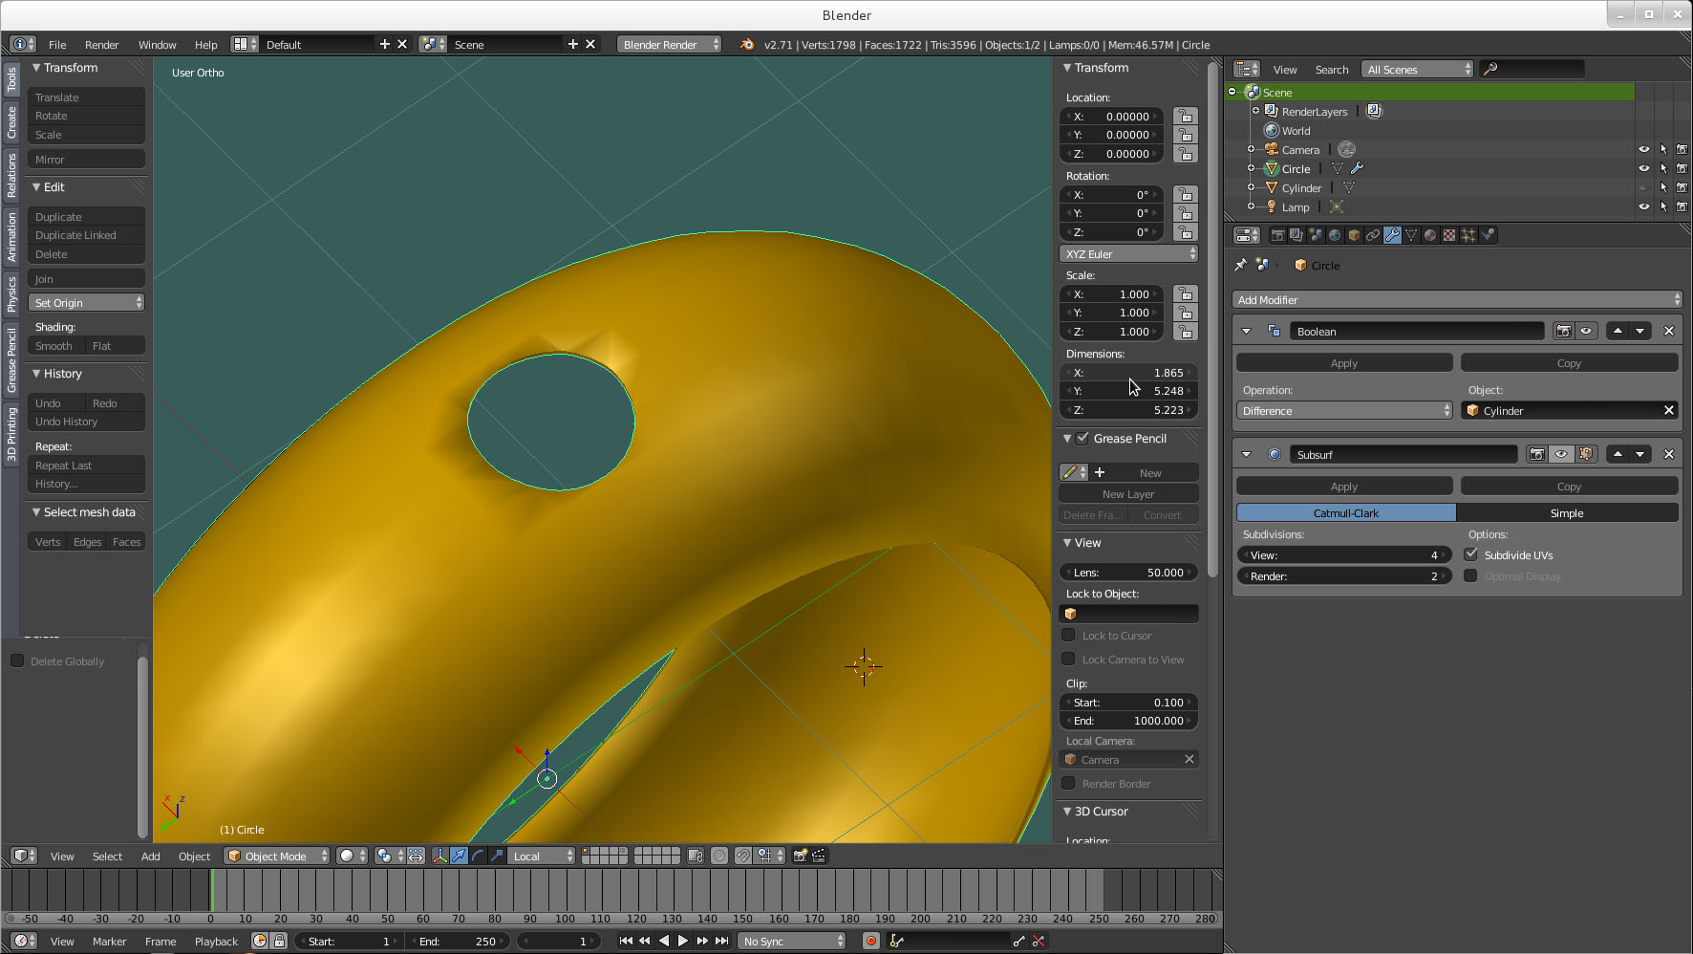Click the translate manipulator arrow icon
Viewport: 1693px width, 954px height.
tap(459, 856)
